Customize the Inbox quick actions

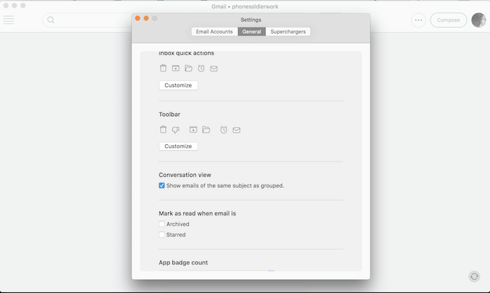point(178,85)
